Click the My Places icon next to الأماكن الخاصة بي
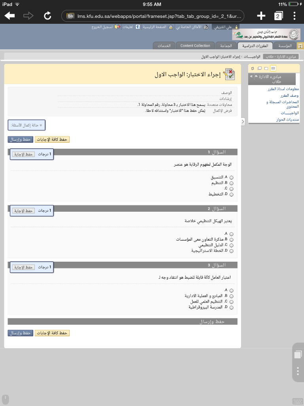 [x=206, y=27]
